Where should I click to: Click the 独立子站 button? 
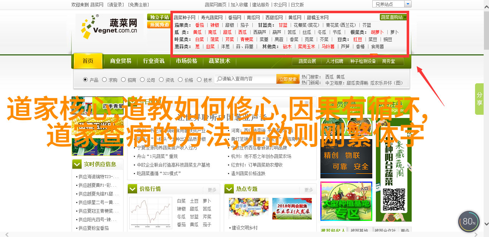[x=159, y=17]
